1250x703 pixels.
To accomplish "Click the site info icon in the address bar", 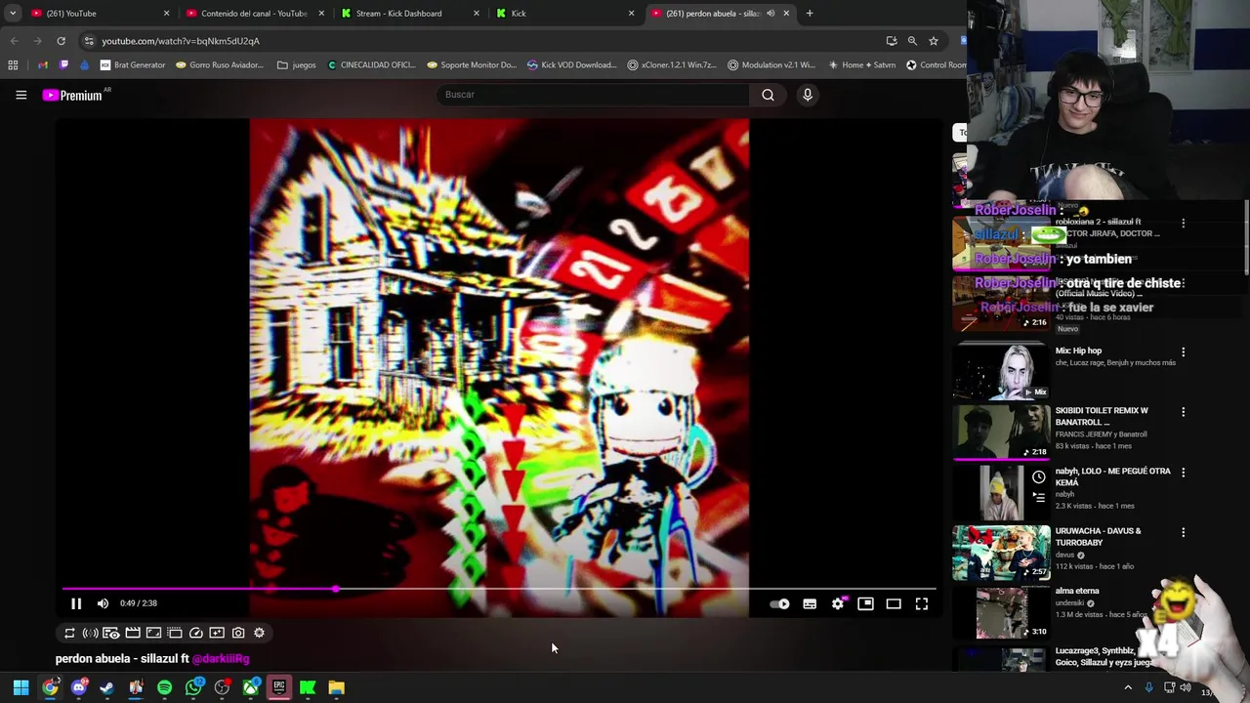I will point(89,41).
